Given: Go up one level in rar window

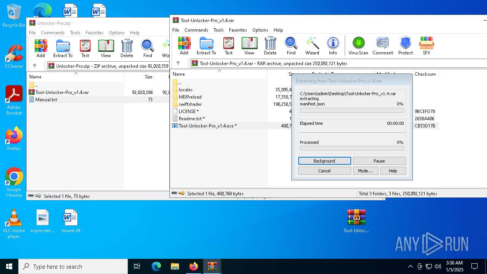Looking at the screenshot, I should pyautogui.click(x=178, y=63).
